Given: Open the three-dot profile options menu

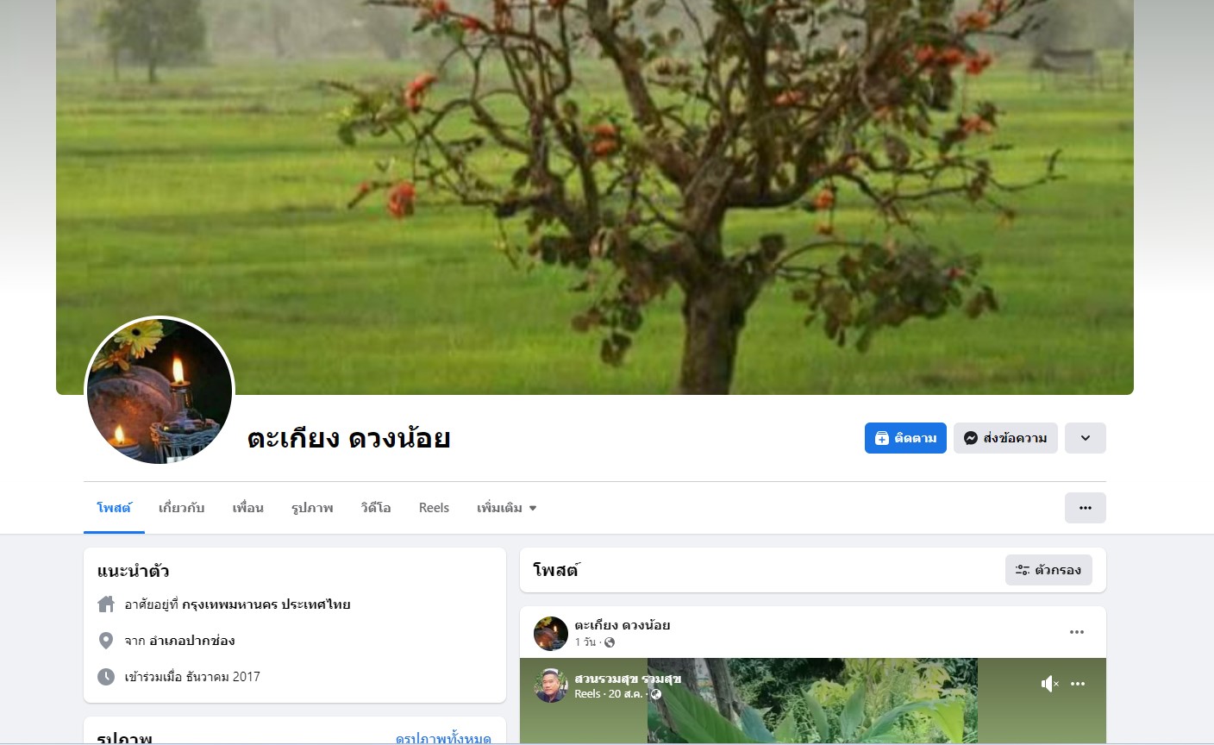Looking at the screenshot, I should 1086,508.
